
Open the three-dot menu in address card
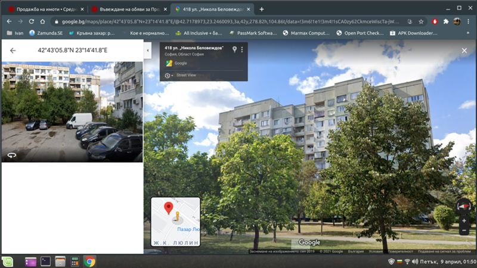(242, 49)
